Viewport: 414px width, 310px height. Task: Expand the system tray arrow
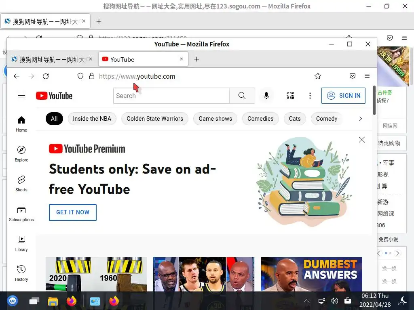click(x=307, y=301)
